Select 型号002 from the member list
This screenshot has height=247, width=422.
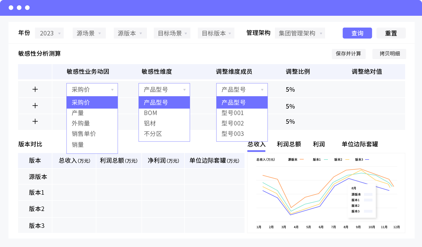(x=233, y=123)
